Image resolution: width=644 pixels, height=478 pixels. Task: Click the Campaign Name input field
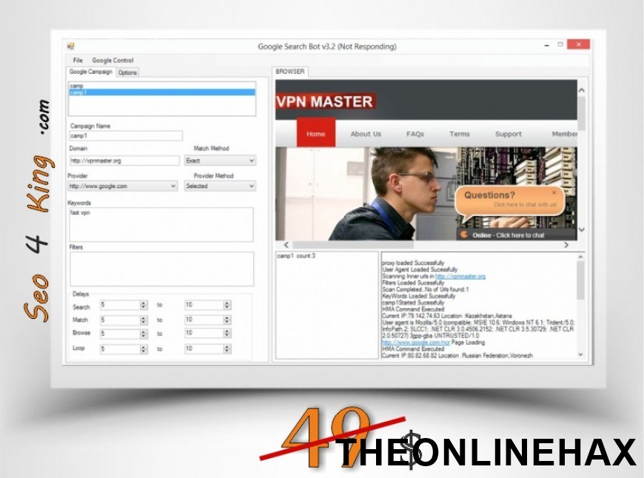(x=126, y=136)
